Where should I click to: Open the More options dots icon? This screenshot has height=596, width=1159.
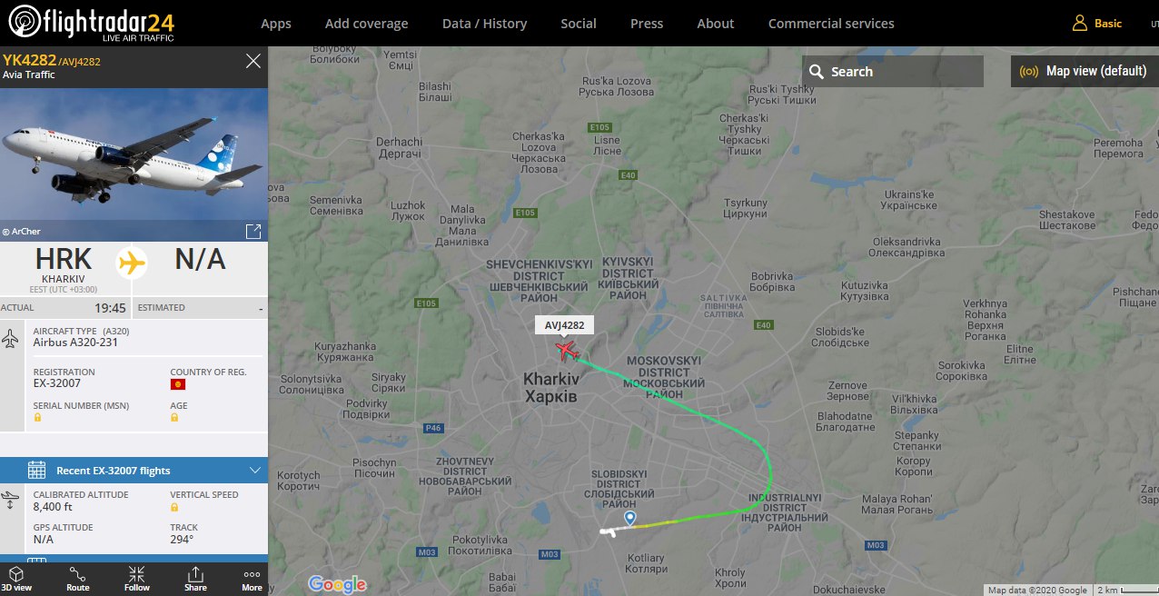click(x=252, y=574)
